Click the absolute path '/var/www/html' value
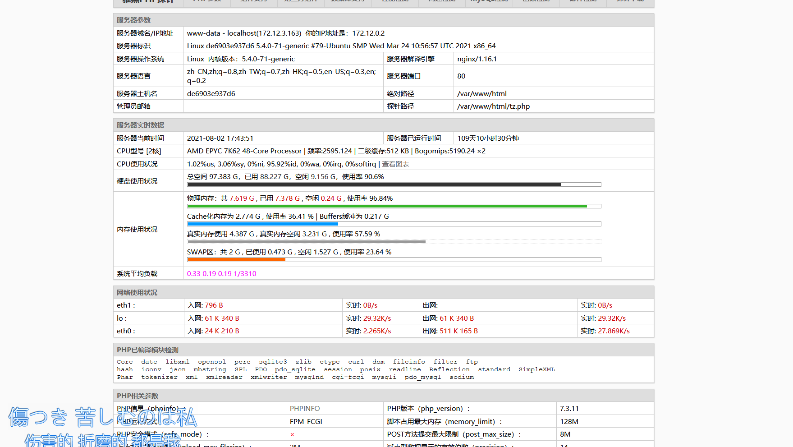This screenshot has height=447, width=793. click(482, 93)
